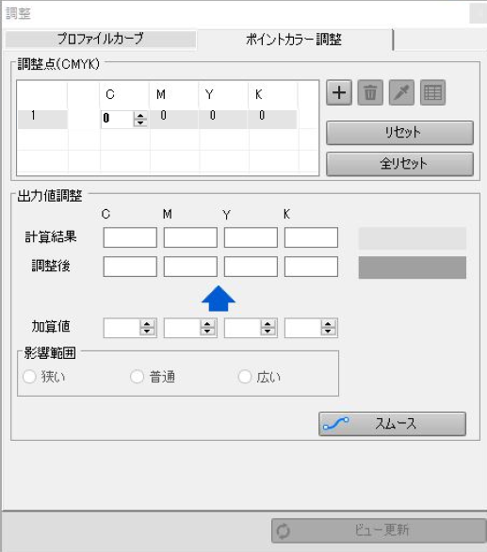
Task: Click the 計算結果 light color swatch
Action: [x=413, y=238]
